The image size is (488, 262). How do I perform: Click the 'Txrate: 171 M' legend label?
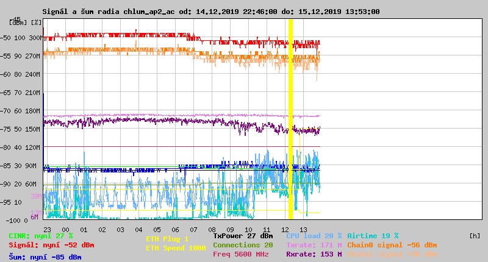314,245
